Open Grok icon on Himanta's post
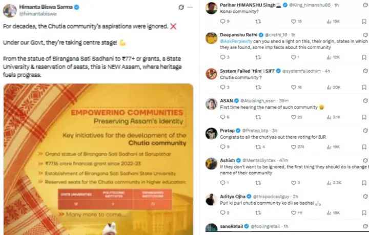The height and width of the screenshot is (235, 369). (x=181, y=7)
